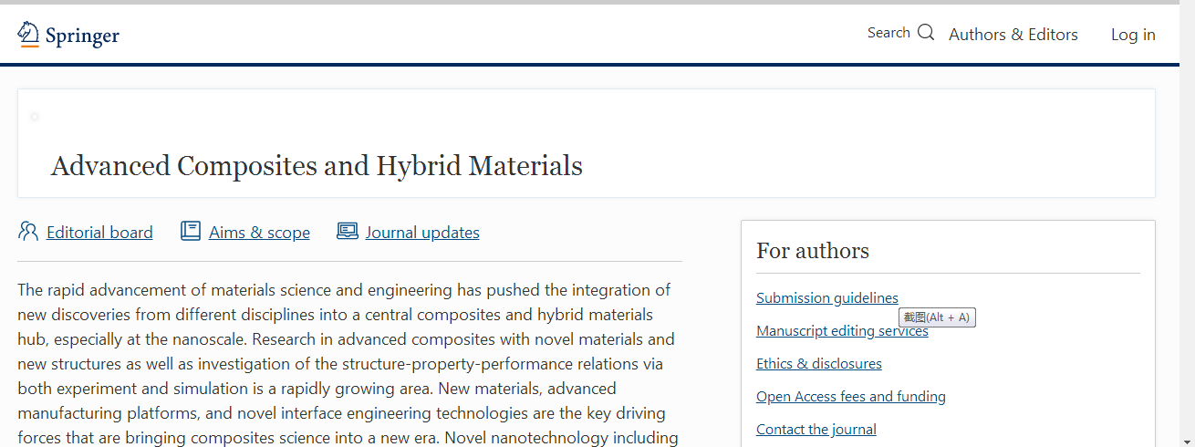Click the Springer horse logo icon
The image size is (1195, 447).
pyautogui.click(x=28, y=35)
